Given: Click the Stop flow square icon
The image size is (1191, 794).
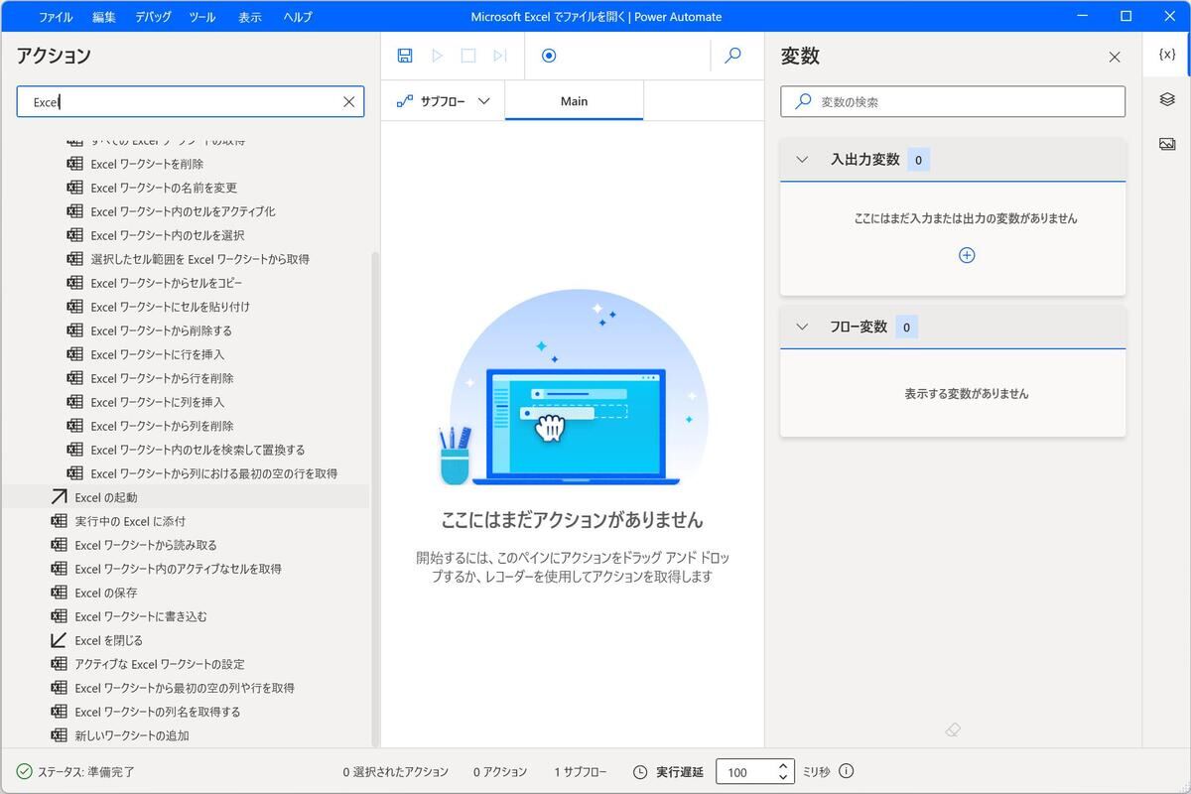Looking at the screenshot, I should (468, 56).
